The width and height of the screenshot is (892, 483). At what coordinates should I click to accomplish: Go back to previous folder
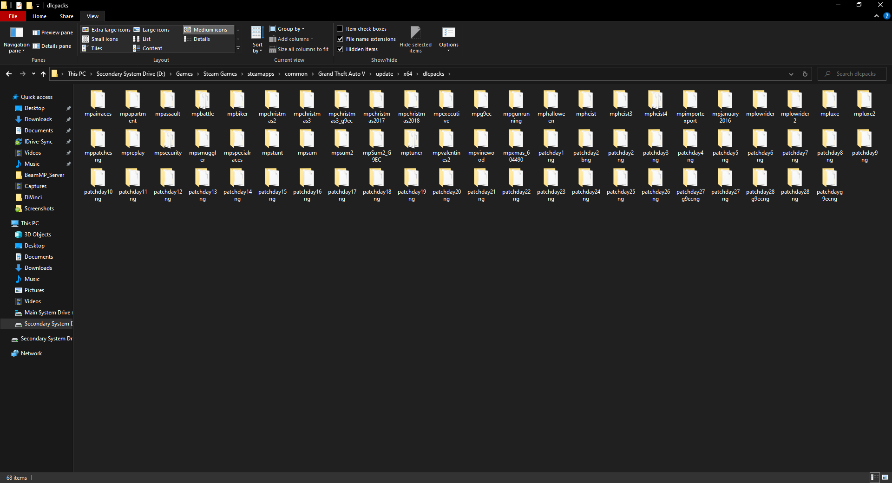9,74
